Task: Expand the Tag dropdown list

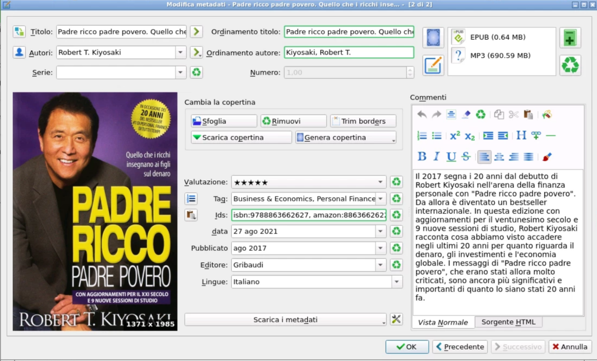Action: (381, 199)
